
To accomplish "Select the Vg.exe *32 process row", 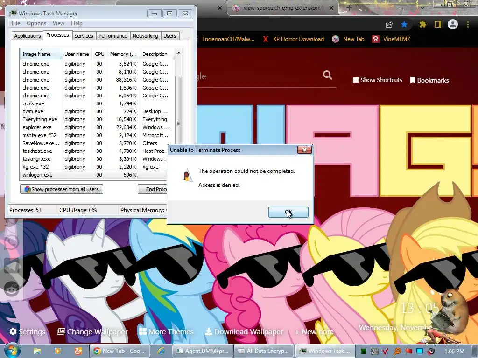I will point(93,167).
